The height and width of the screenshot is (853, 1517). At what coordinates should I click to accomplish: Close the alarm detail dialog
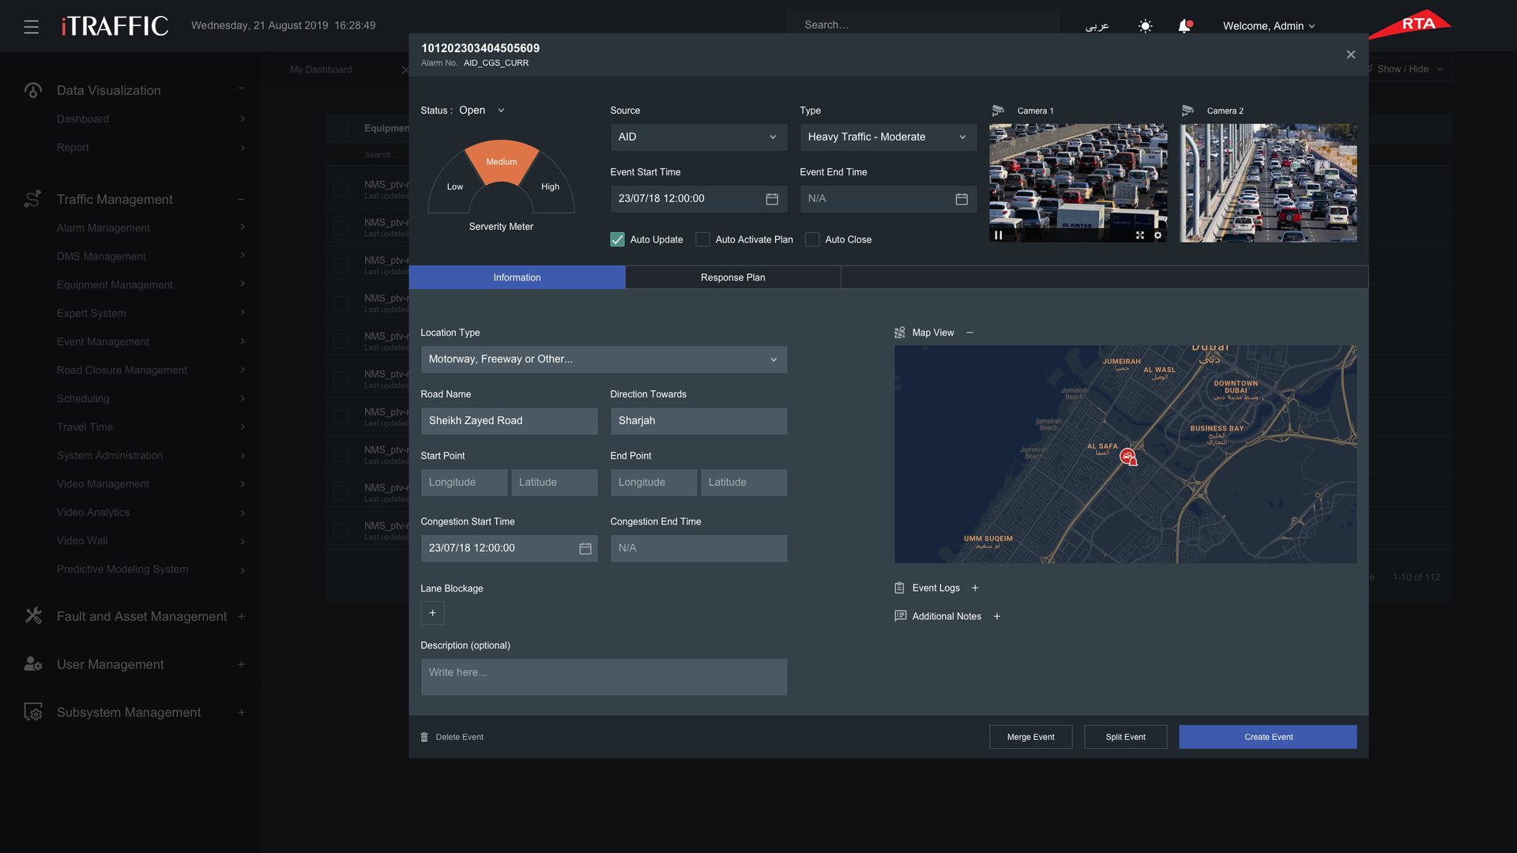[1351, 54]
